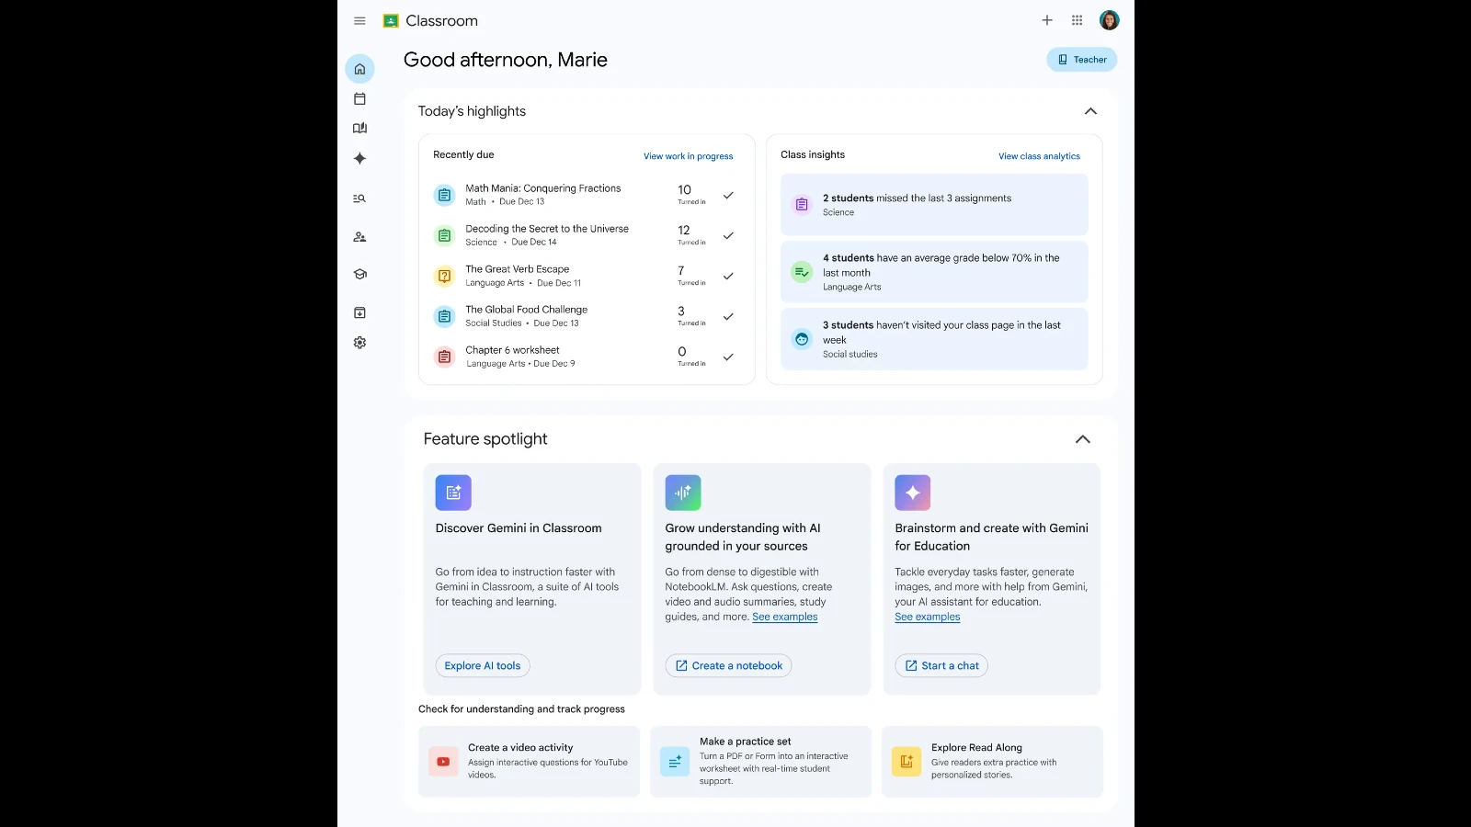Collapse the Today's highlights section
Image resolution: width=1471 pixels, height=827 pixels.
click(1090, 111)
